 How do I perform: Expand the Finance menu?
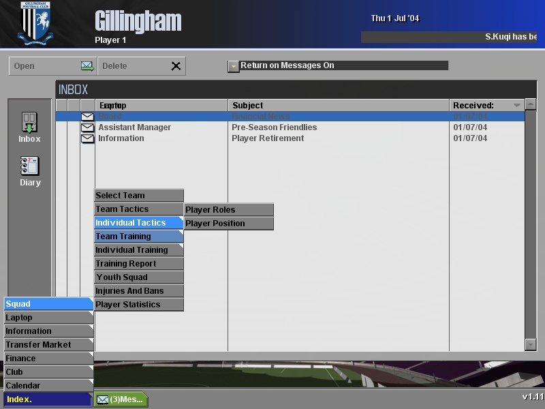(x=48, y=359)
